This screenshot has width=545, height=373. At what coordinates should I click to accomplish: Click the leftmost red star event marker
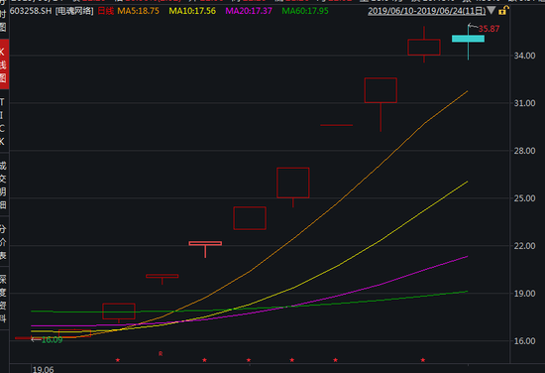point(118,360)
